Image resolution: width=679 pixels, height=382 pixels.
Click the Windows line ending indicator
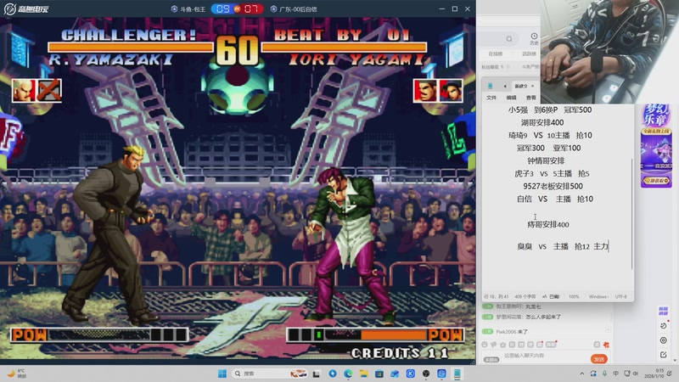(x=598, y=296)
